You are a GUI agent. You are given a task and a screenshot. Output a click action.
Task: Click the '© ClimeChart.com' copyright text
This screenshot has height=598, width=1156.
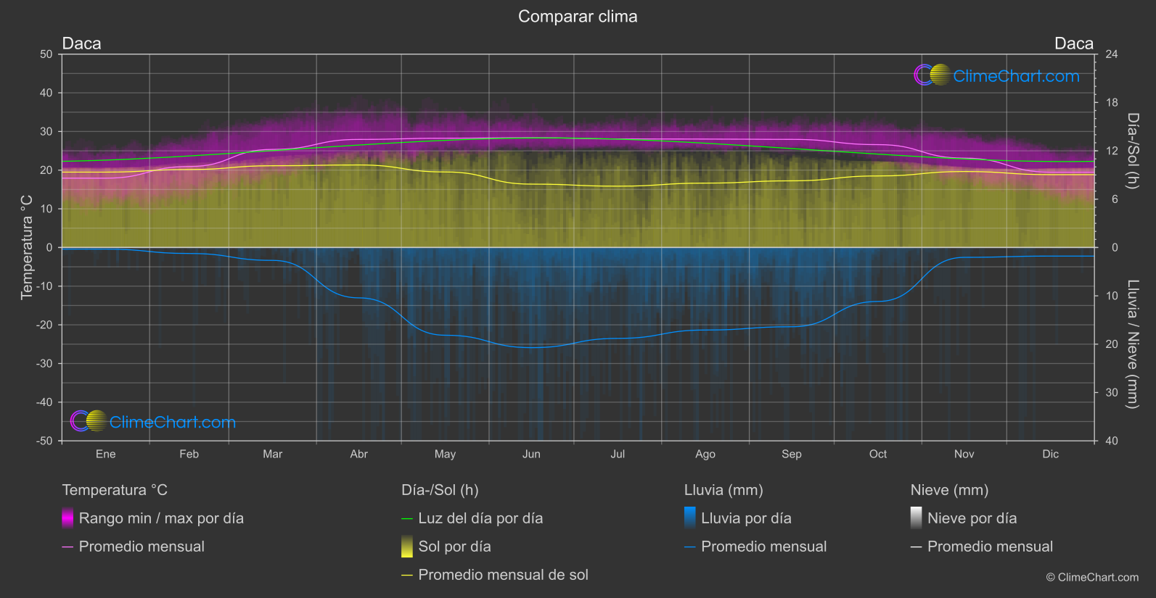(x=1092, y=577)
